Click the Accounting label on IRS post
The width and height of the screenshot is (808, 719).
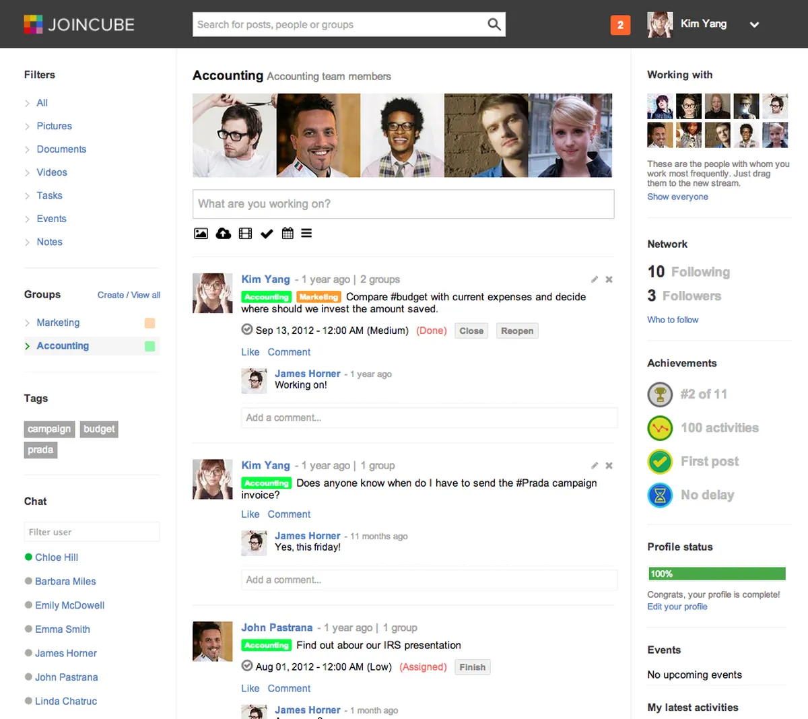pyautogui.click(x=266, y=645)
